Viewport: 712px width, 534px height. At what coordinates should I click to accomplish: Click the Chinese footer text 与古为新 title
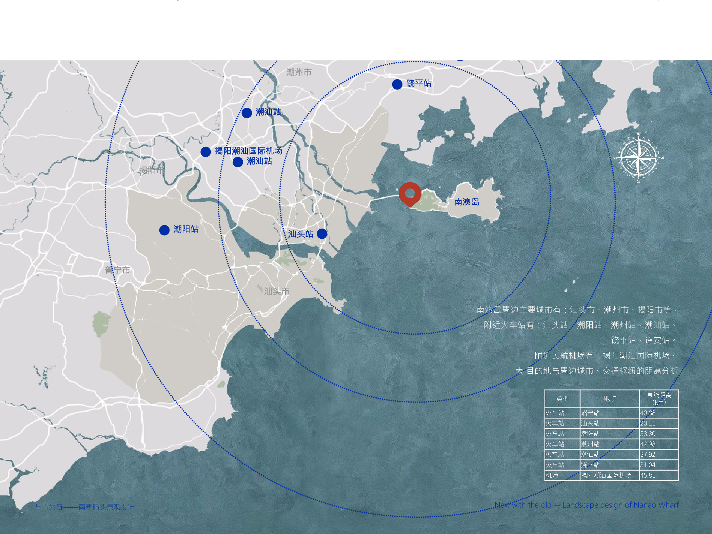pyautogui.click(x=84, y=507)
